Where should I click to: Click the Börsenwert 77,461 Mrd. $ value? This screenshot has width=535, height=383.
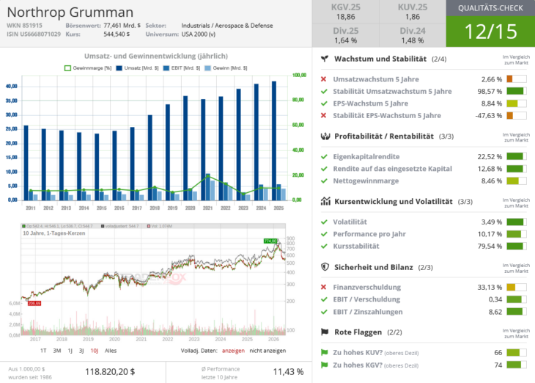(x=122, y=25)
